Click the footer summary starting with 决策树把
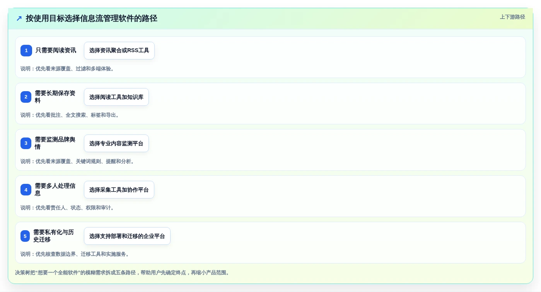541x292 pixels. (123, 273)
